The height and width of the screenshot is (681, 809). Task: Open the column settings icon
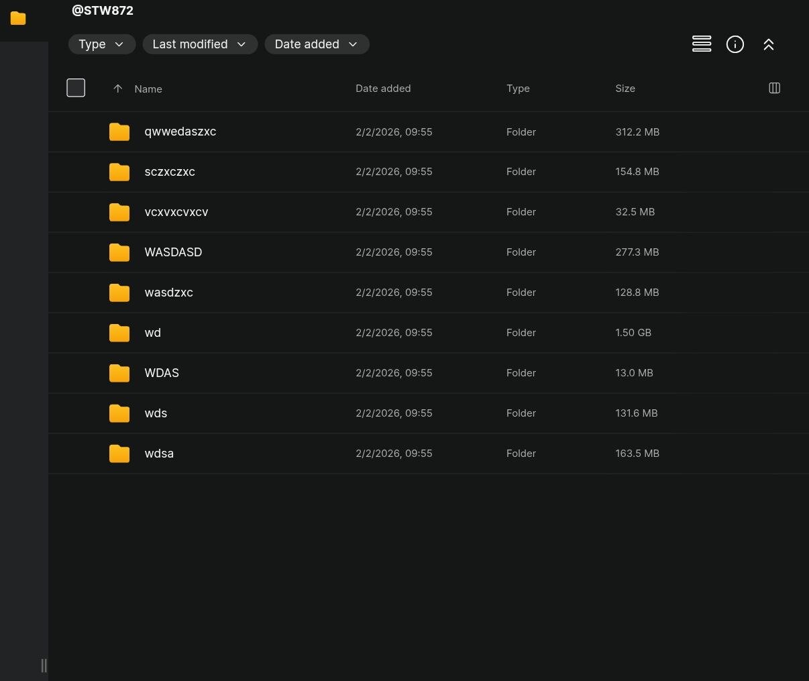tap(774, 88)
